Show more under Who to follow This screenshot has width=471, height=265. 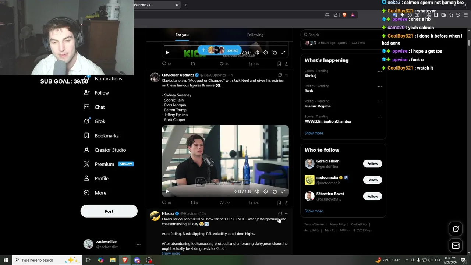pos(314,211)
